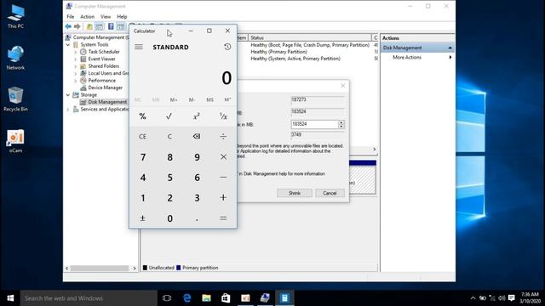Image resolution: width=545 pixels, height=306 pixels.
Task: Open File Explorer from the taskbar
Action: pos(206,298)
